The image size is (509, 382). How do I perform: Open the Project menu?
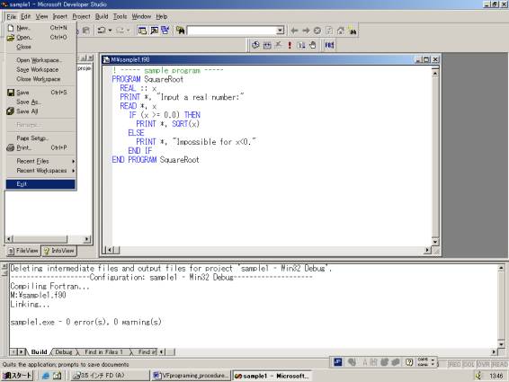click(x=81, y=16)
